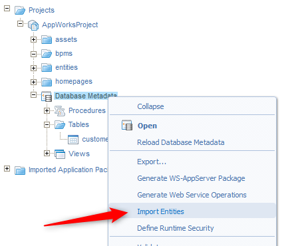
Task: Select the Projects tree label
Action: 41,10
